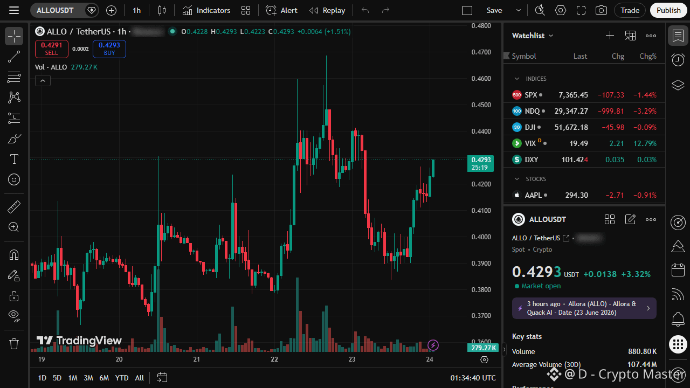Activate the zoom in tool
This screenshot has width=690, height=388.
[14, 227]
